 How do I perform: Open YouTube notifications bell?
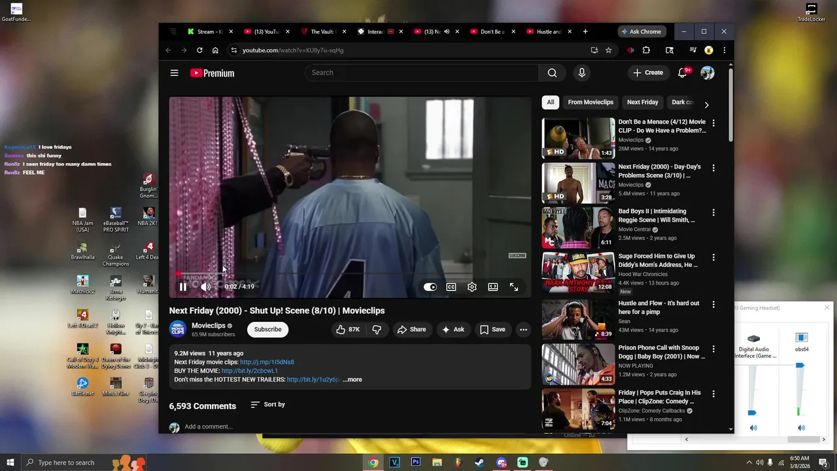[683, 73]
